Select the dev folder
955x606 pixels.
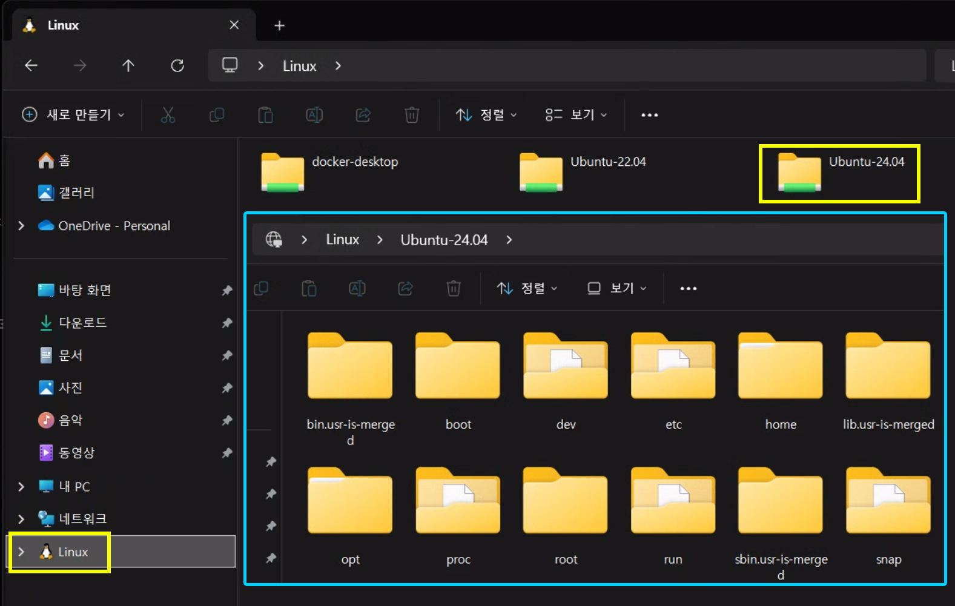point(566,381)
